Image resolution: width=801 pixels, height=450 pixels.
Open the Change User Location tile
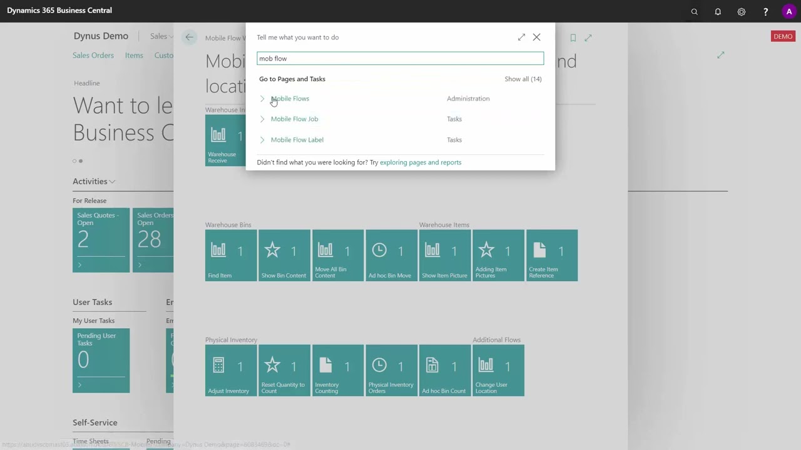tap(498, 370)
